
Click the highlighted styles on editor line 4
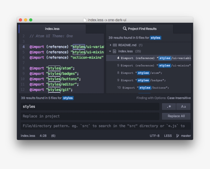[79, 47]
